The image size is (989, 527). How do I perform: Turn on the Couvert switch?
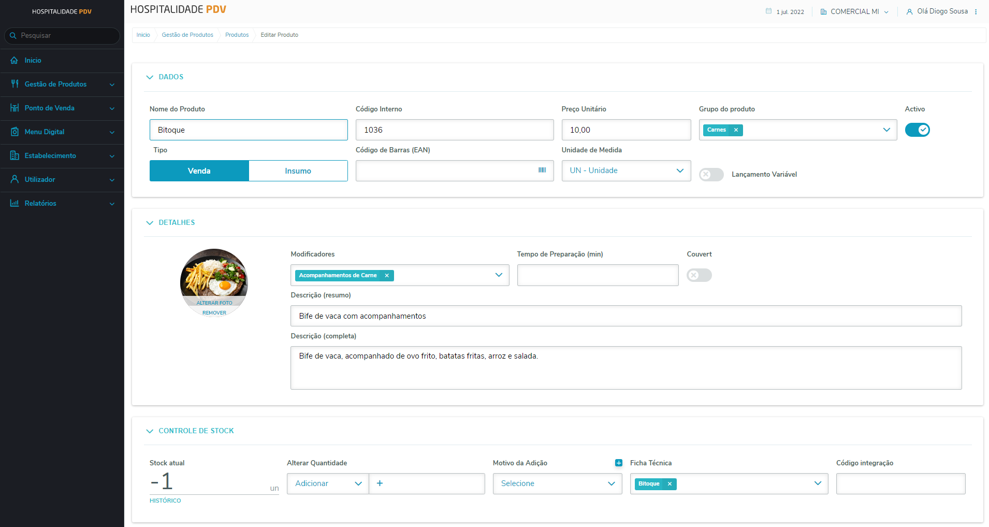(x=699, y=275)
